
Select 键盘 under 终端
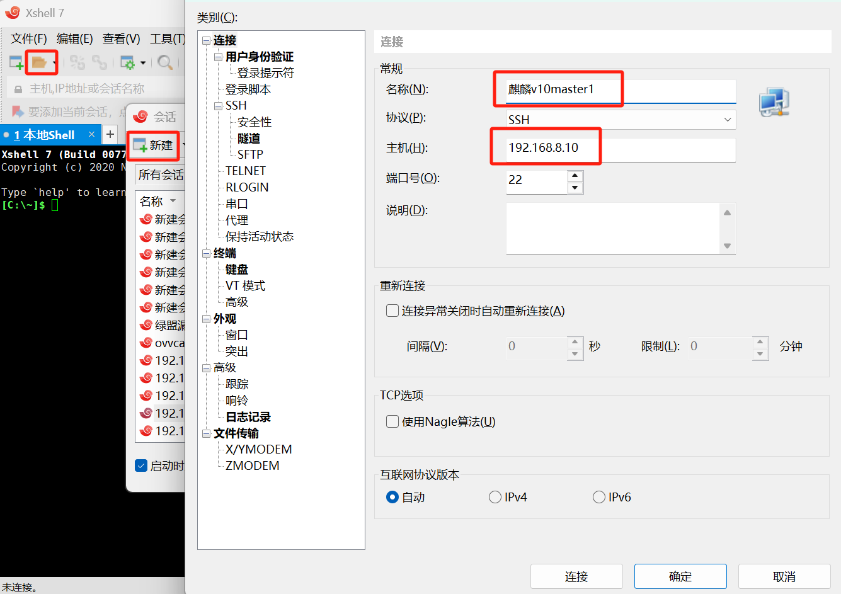[x=237, y=270]
